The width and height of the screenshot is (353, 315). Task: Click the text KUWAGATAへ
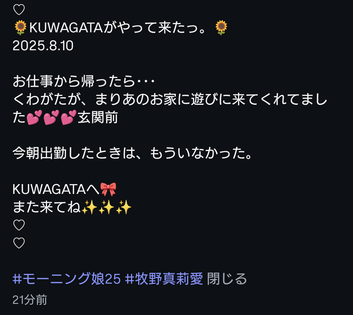coord(56,189)
